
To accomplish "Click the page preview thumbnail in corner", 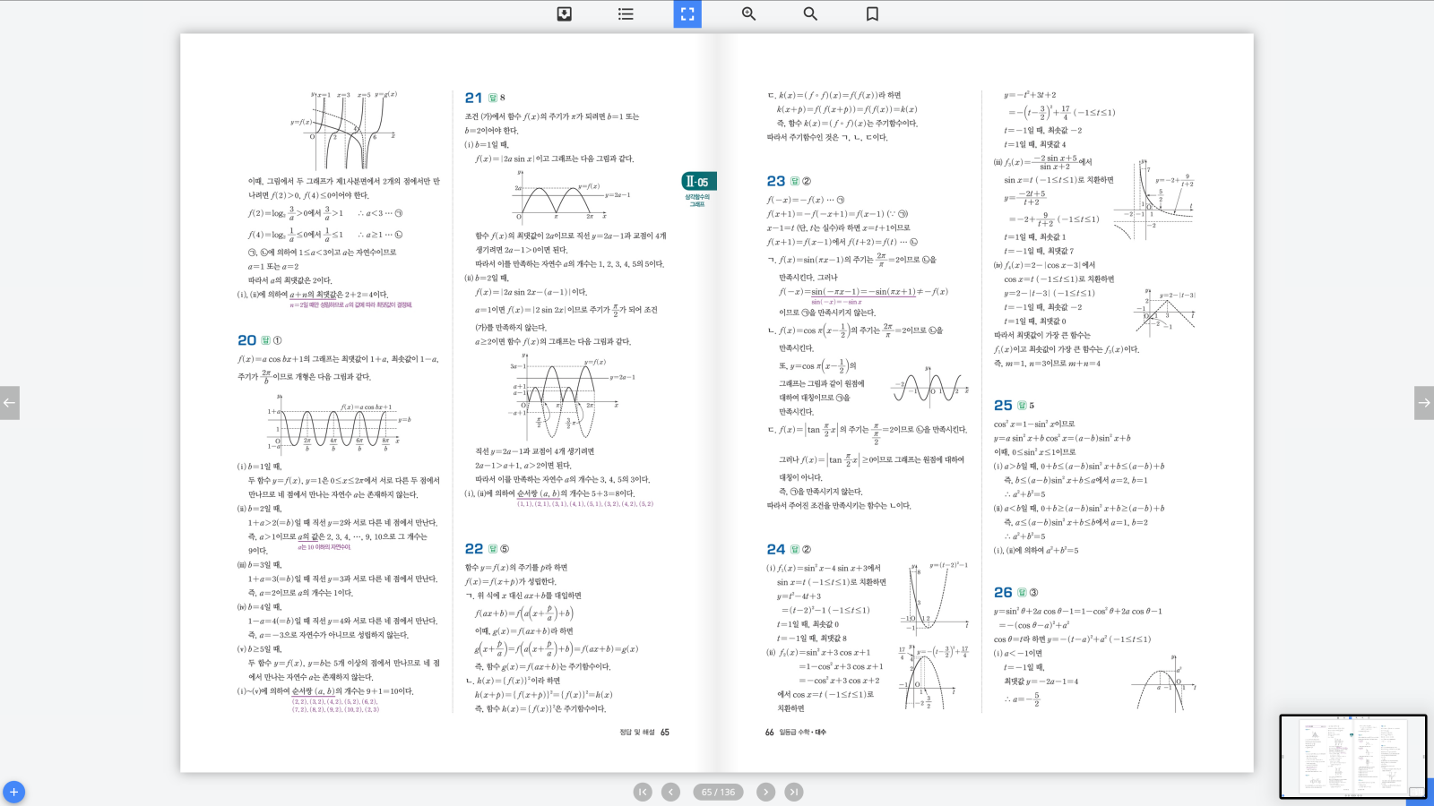I will [x=1352, y=756].
